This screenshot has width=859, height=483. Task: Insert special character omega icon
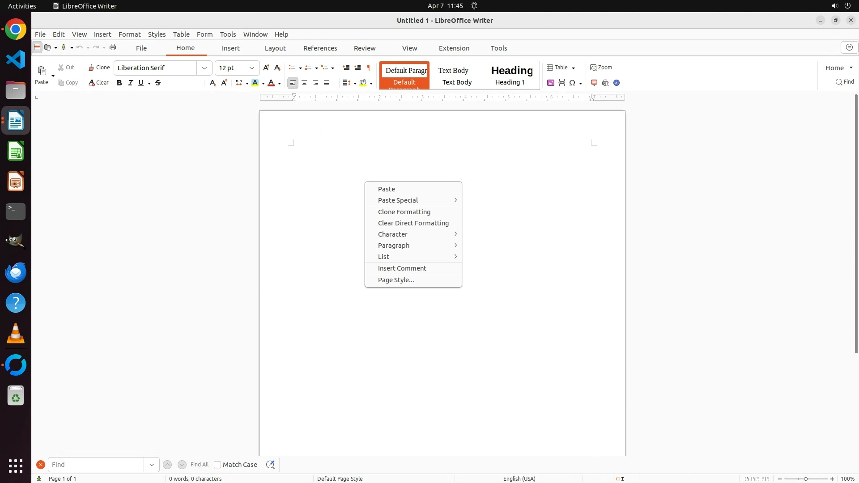[572, 83]
